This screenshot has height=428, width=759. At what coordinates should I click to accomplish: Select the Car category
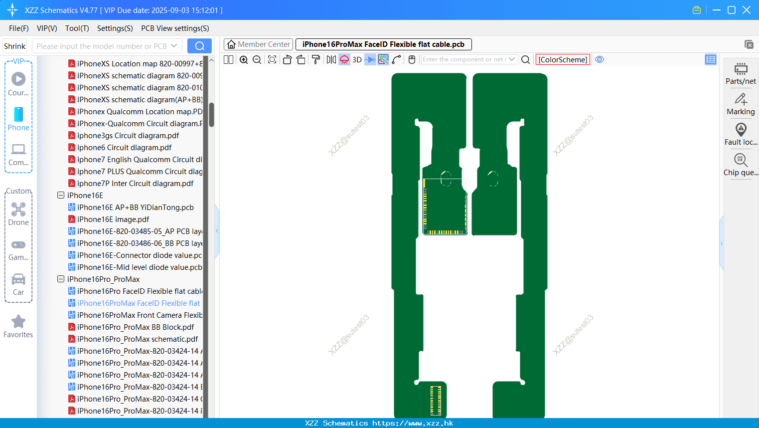click(18, 284)
